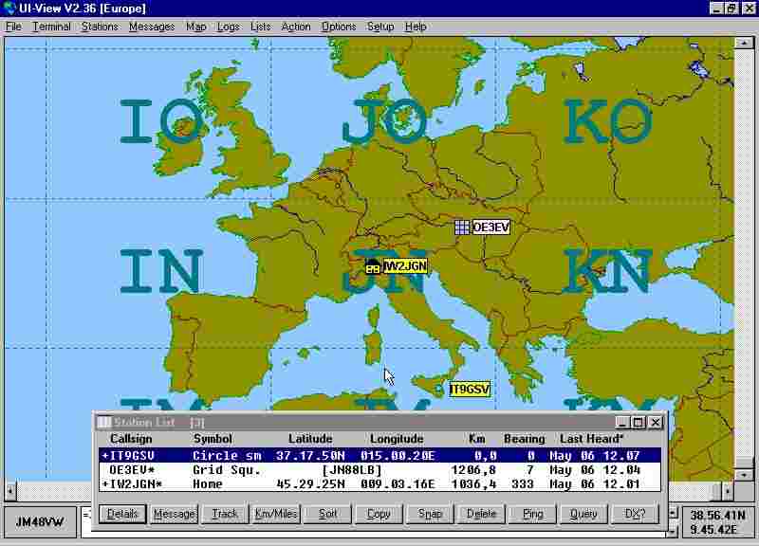Click the Longitude column header
The image size is (759, 546).
[x=397, y=439]
